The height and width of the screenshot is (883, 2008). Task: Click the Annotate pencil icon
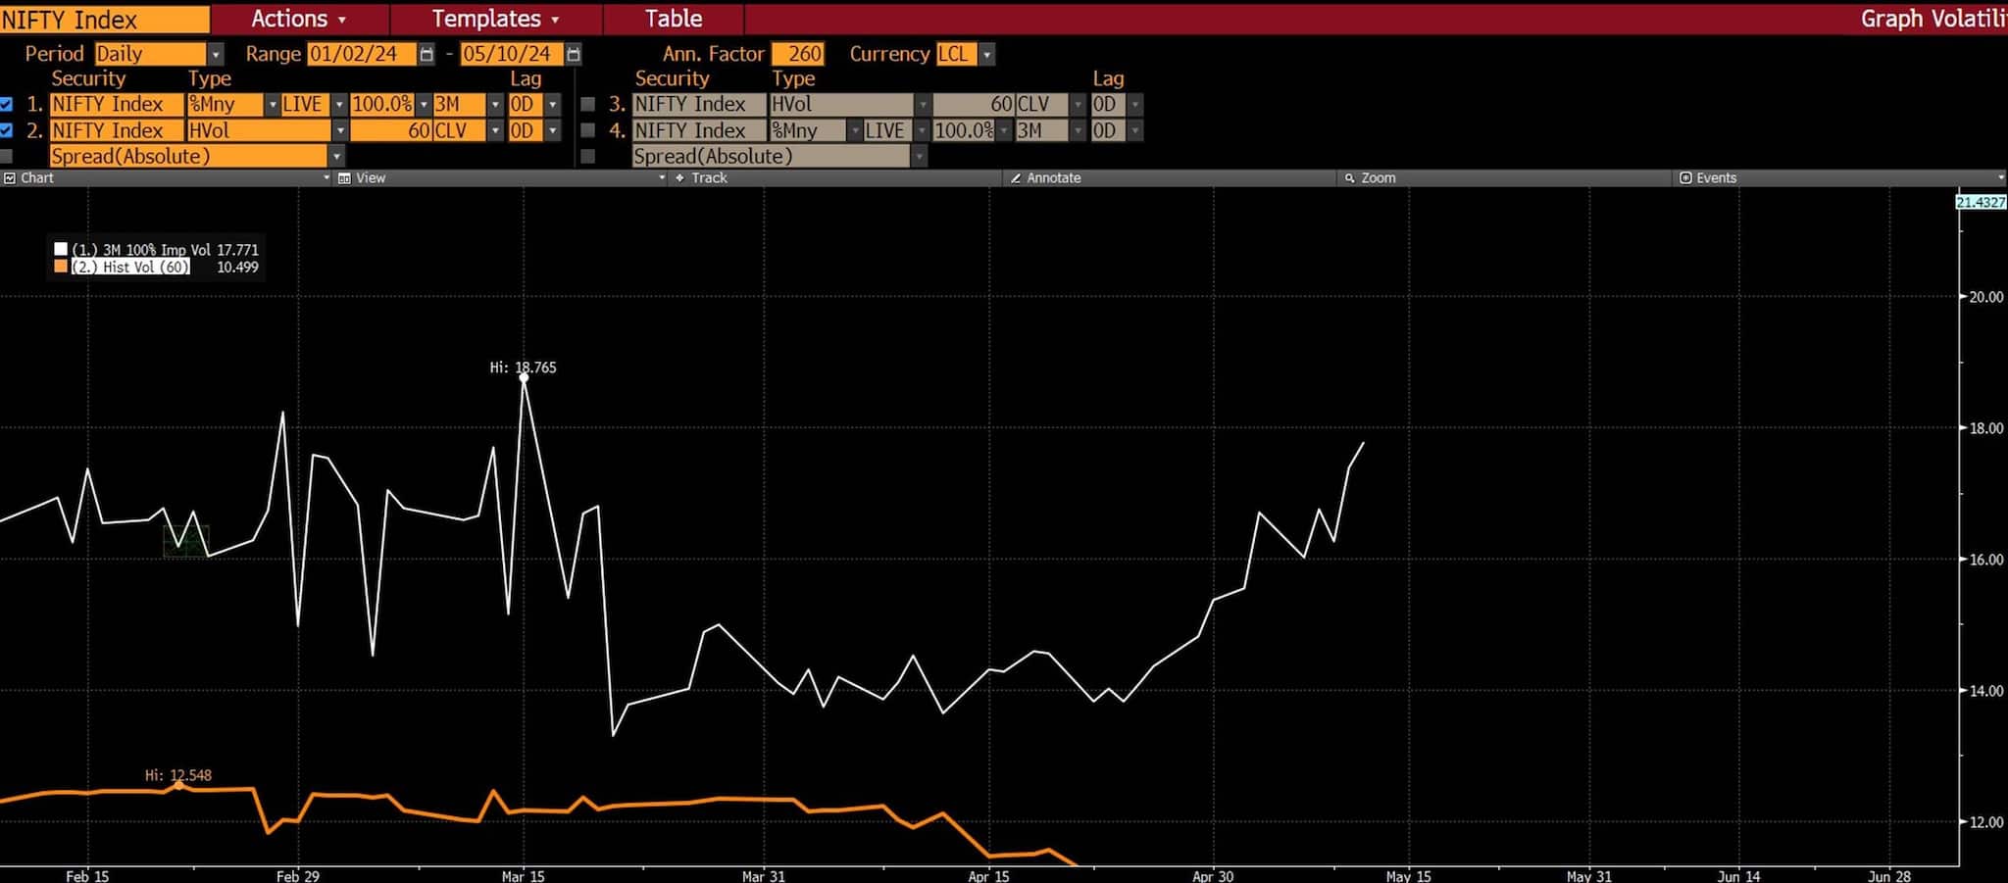coord(1016,178)
